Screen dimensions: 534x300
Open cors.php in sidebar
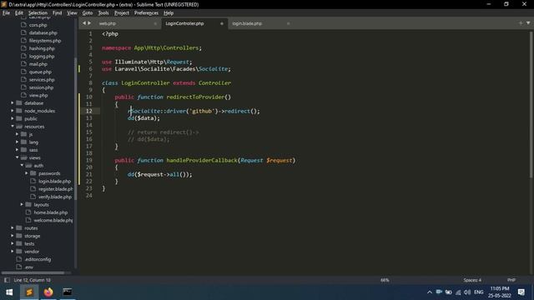click(x=38, y=25)
